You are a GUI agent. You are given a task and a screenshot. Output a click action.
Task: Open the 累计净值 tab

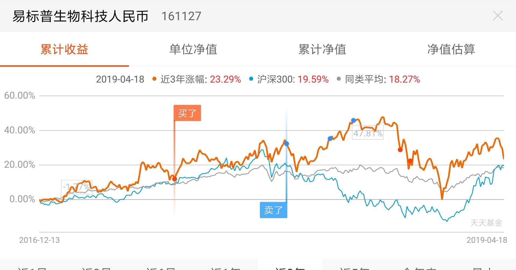point(322,49)
